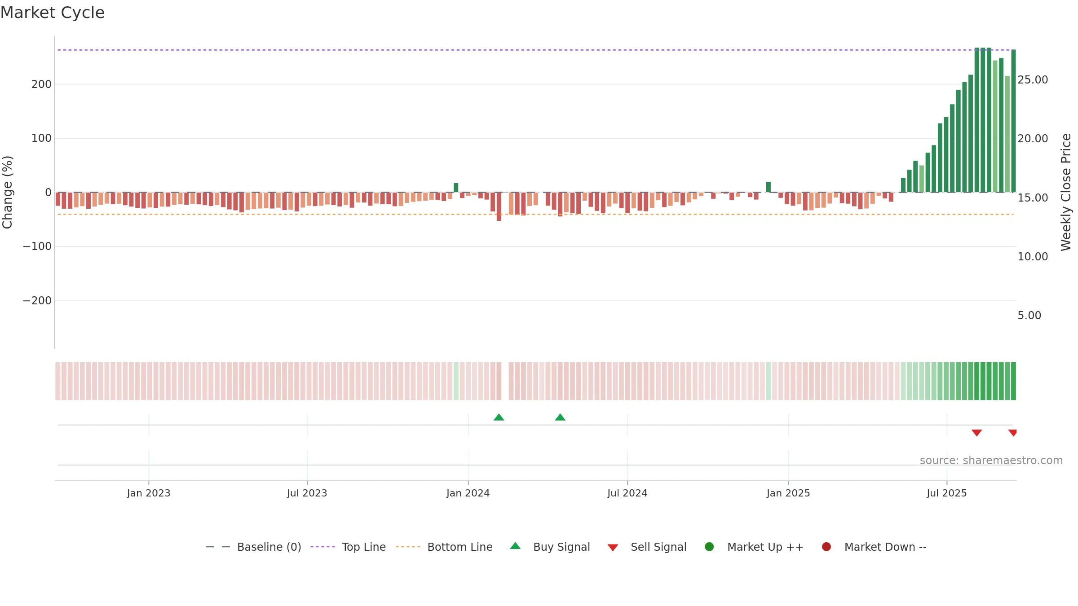Click the Change (%) axis title
The image size is (1078, 606).
7,192
